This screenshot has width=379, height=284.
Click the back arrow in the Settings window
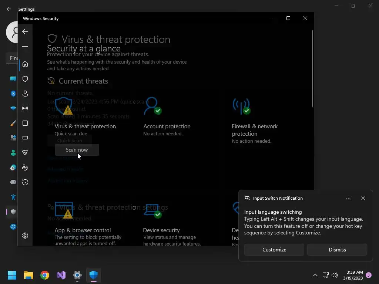9,9
